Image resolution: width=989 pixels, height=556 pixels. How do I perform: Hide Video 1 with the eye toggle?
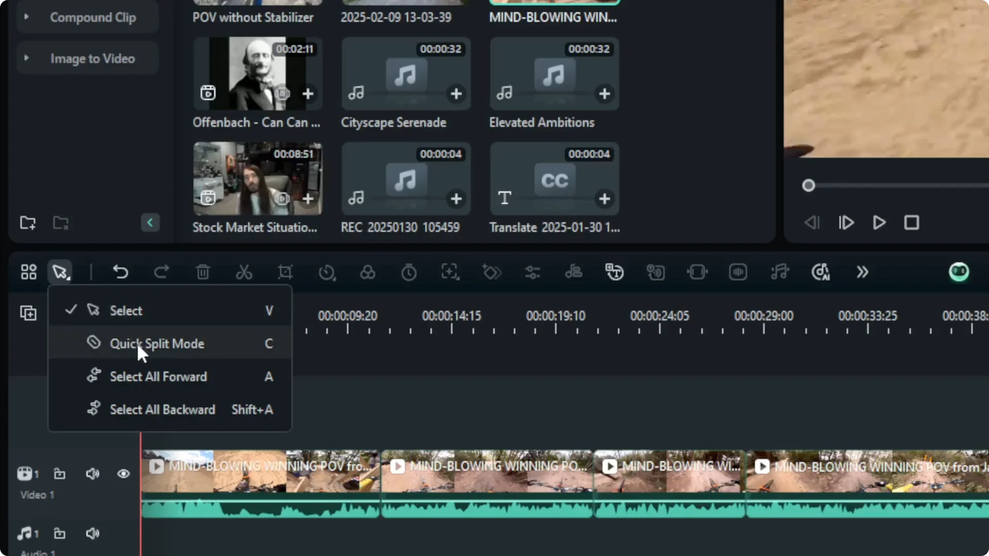pos(123,474)
